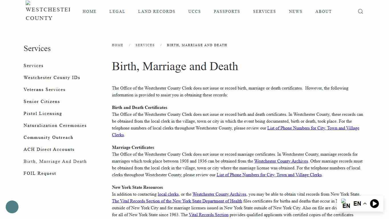Open the Land Records menu item
The image size is (389, 219).
pos(157,11)
